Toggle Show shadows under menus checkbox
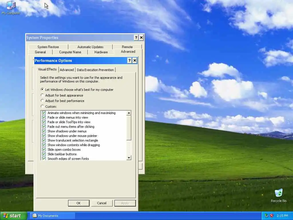 point(44,131)
